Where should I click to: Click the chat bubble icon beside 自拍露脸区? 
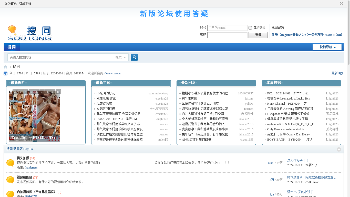(x=10, y=194)
